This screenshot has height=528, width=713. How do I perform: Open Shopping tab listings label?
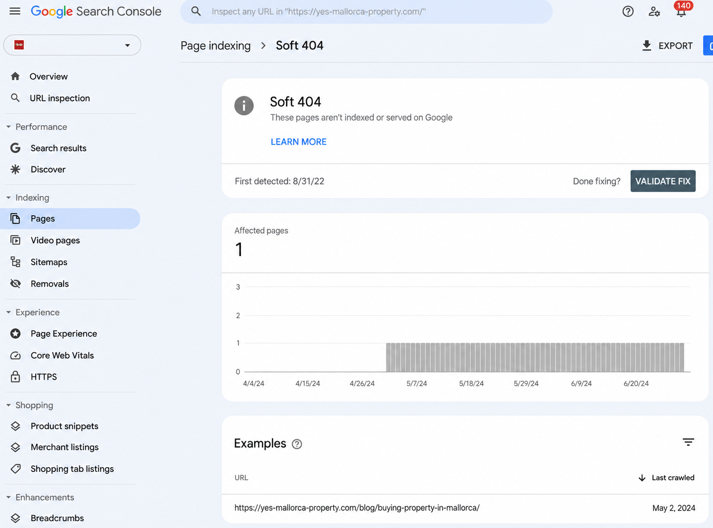(72, 468)
